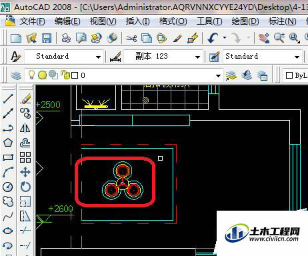Image resolution: width=308 pixels, height=256 pixels.
Task: Select the Spline tool
Action: (x=8, y=216)
